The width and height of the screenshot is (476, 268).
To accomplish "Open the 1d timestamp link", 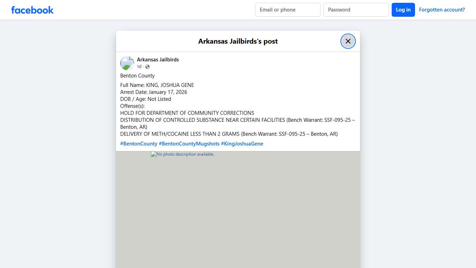I will point(139,66).
